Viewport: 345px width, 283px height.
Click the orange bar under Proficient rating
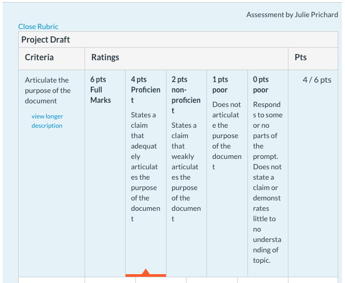[x=146, y=275]
